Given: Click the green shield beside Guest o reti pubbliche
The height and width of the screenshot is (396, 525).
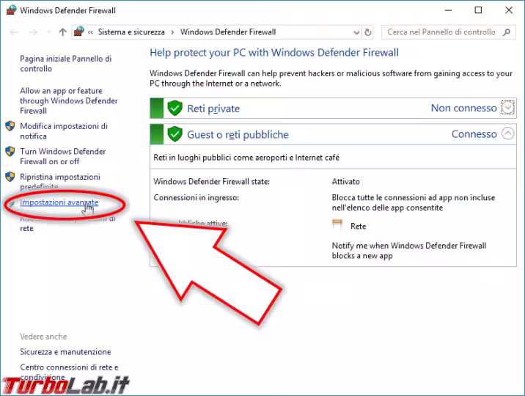Looking at the screenshot, I should pyautogui.click(x=175, y=134).
